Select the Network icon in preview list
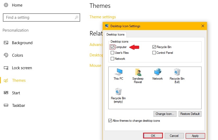This screenshot has height=140, width=218. (x=157, y=72)
